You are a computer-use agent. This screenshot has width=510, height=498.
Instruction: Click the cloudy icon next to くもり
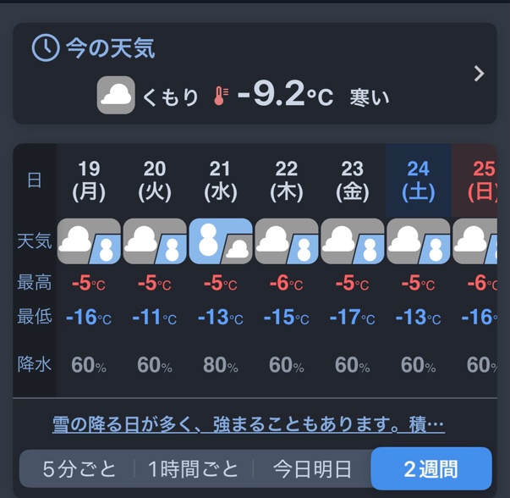click(x=116, y=95)
